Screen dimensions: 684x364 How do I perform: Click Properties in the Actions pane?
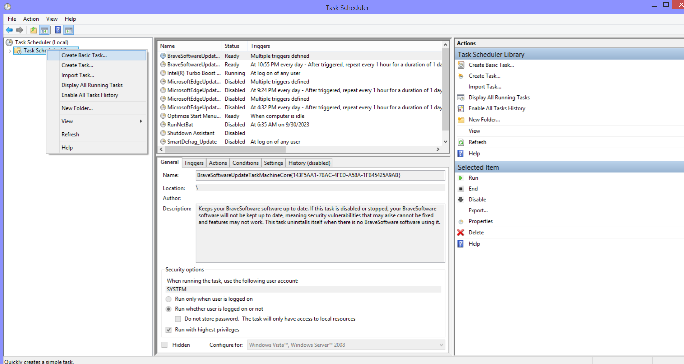click(480, 221)
